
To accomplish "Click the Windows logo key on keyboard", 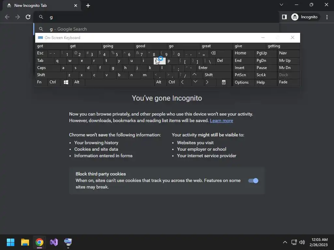I will point(66,82).
